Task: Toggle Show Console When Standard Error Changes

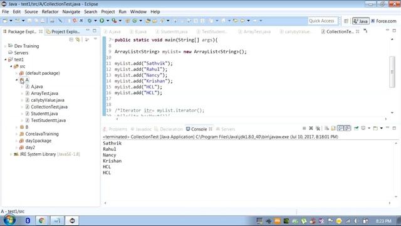Action: 347,128
